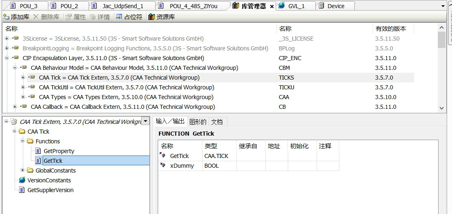The width and height of the screenshot is (452, 214).
Task: Expand the CAA Callback library node
Action: point(15,107)
